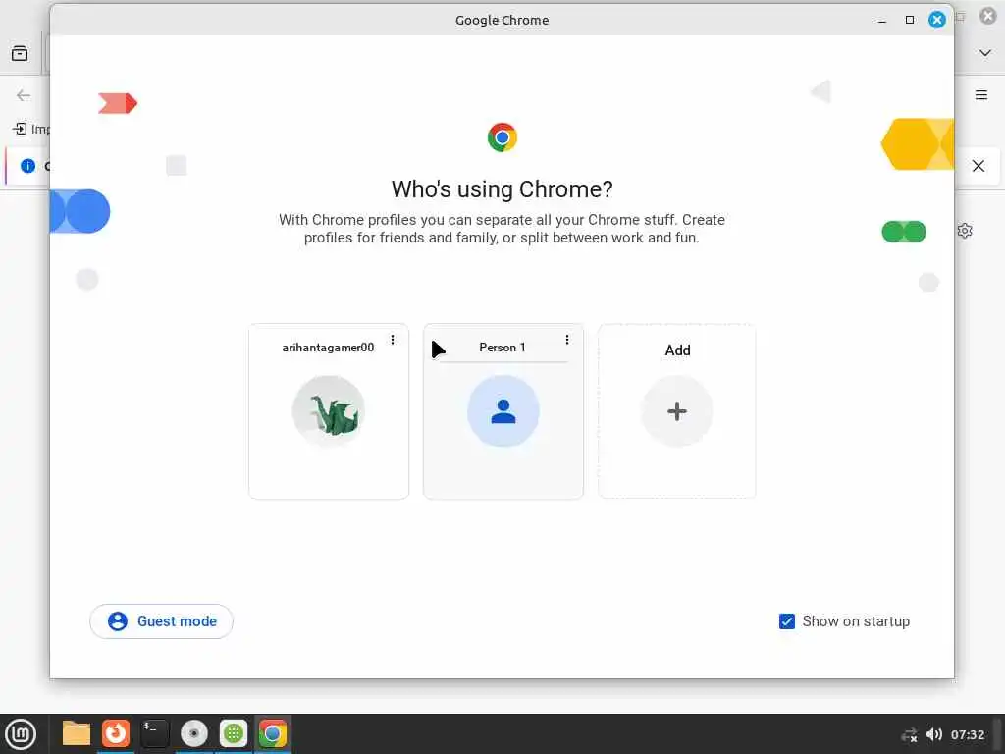
Task: Click the Person 1 name field
Action: coord(502,349)
